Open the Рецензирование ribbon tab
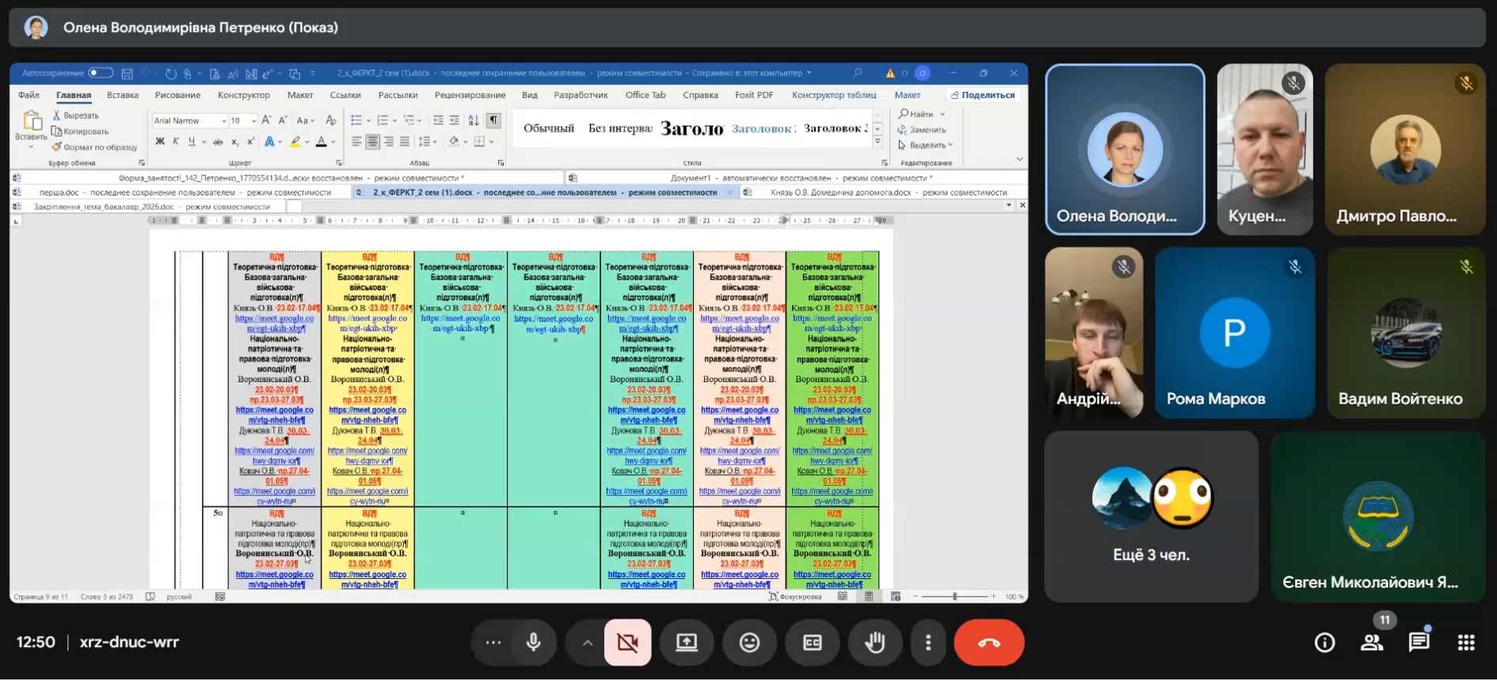Image resolution: width=1497 pixels, height=681 pixels. coord(470,95)
